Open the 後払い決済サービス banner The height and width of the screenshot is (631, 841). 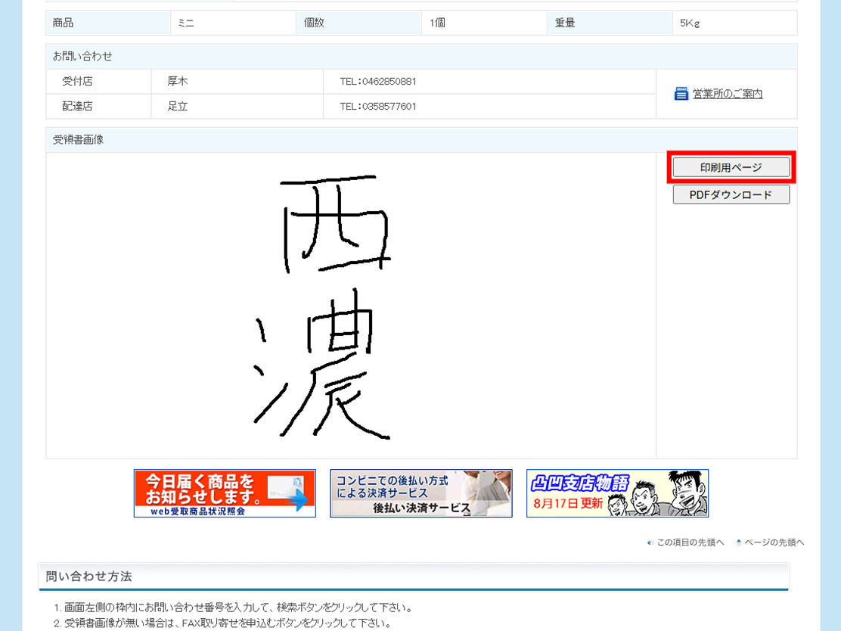(x=421, y=493)
